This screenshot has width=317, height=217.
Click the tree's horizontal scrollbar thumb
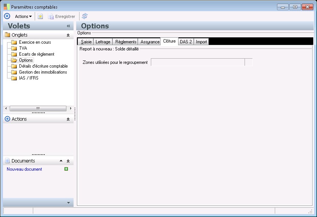coord(38,108)
